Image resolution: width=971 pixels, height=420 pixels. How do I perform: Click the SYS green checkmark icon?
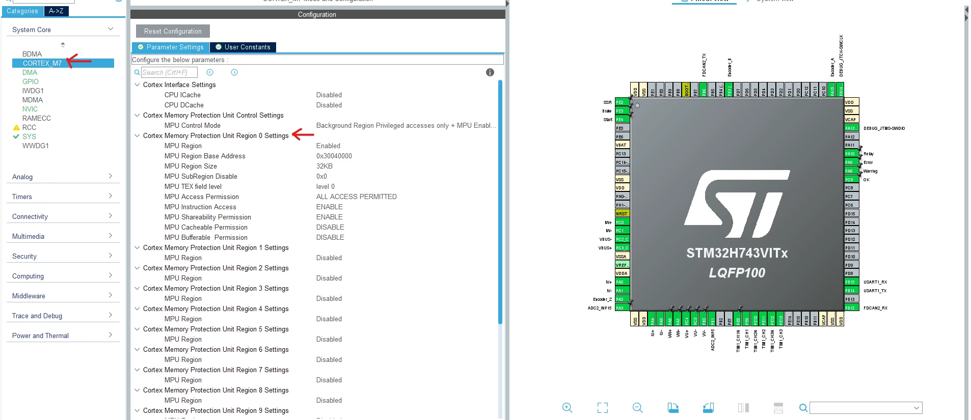click(x=16, y=136)
